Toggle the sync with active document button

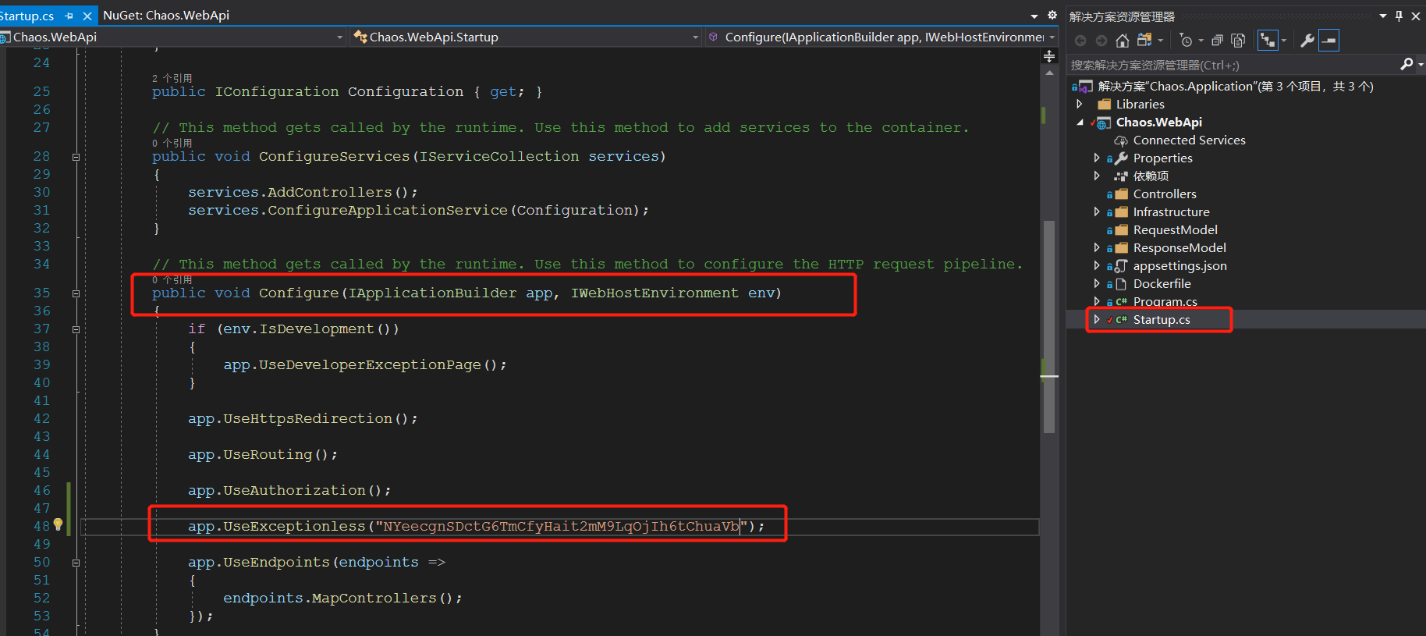(x=1268, y=41)
